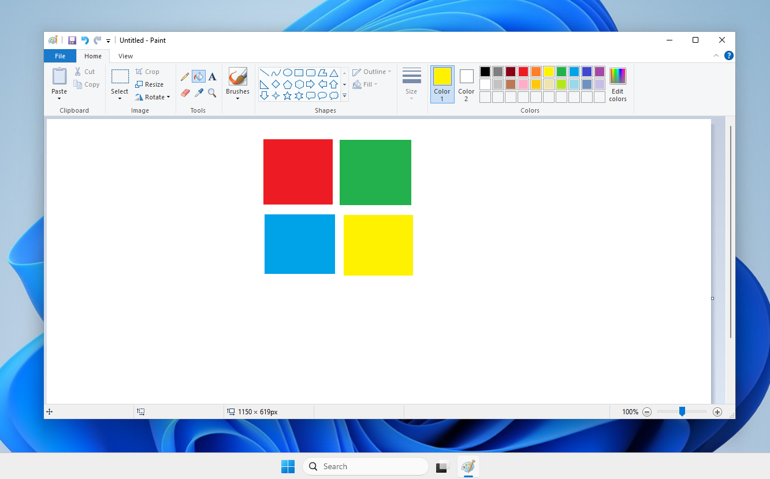The image size is (770, 479).
Task: Click the Undo arrow icon
Action: pyautogui.click(x=84, y=40)
